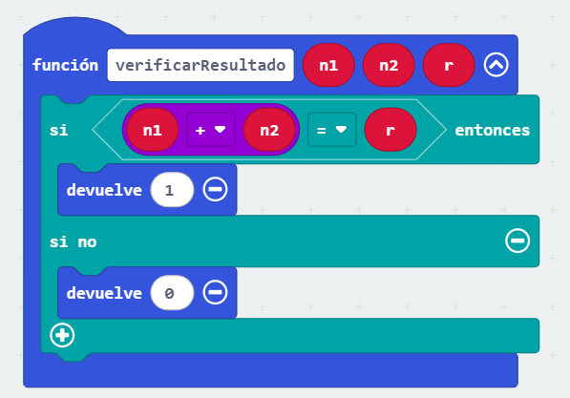Click the n1 variable inside the addition block
The height and width of the screenshot is (398, 570).
point(153,130)
